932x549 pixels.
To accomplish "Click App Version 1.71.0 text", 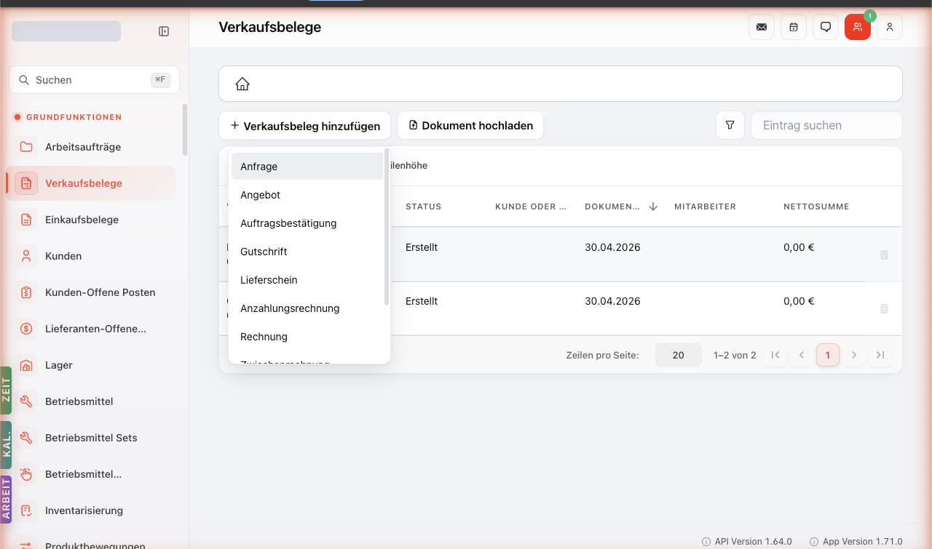I will tap(863, 542).
